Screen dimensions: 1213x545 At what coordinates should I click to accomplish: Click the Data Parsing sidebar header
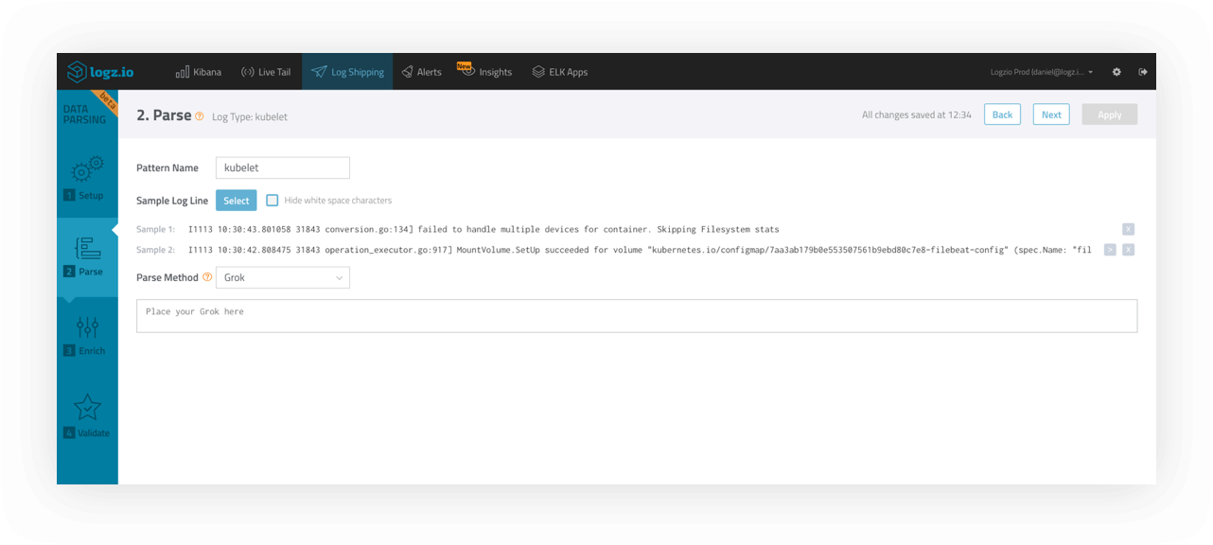point(83,114)
